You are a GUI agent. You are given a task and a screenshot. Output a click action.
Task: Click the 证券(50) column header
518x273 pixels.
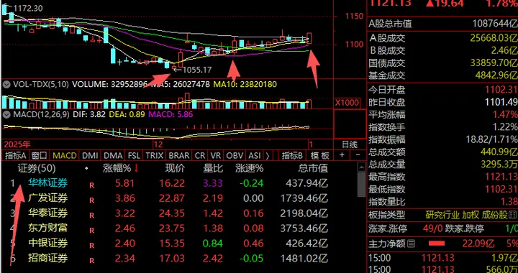tap(37, 169)
